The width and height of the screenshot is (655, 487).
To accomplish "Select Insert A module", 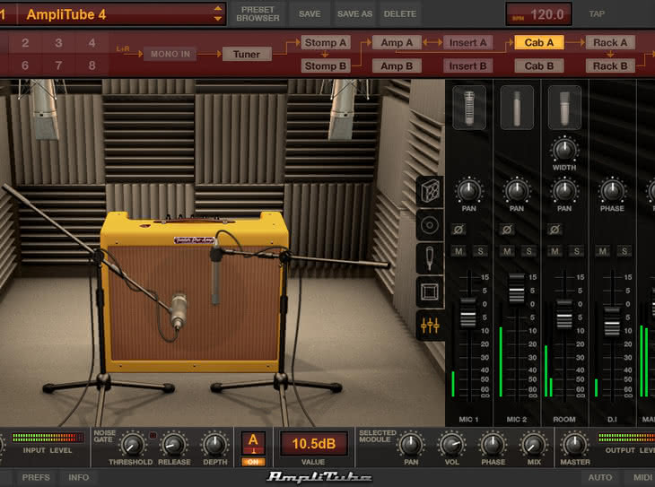I will click(467, 43).
